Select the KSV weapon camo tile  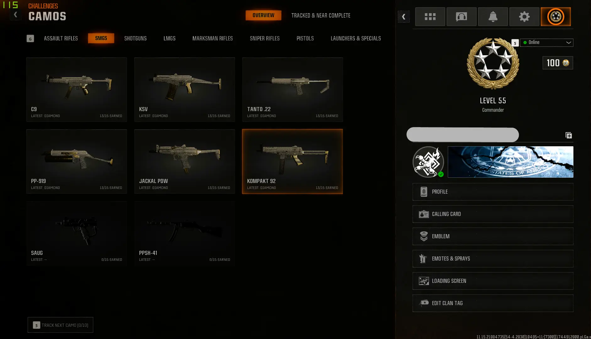point(185,89)
